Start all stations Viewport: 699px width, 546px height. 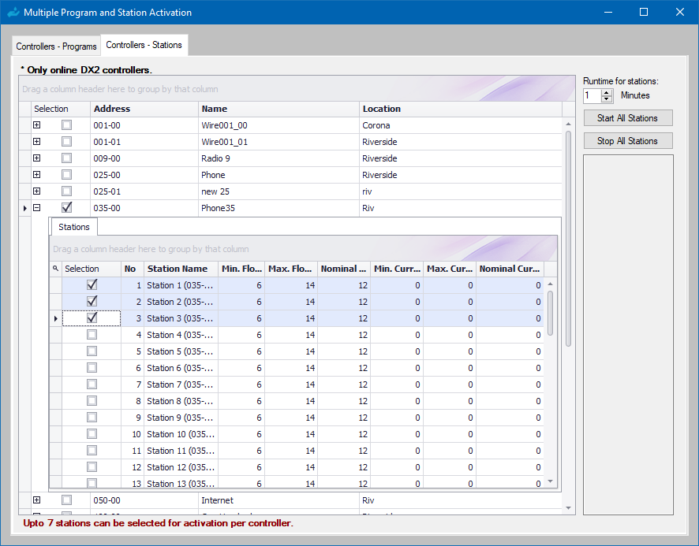(x=628, y=118)
